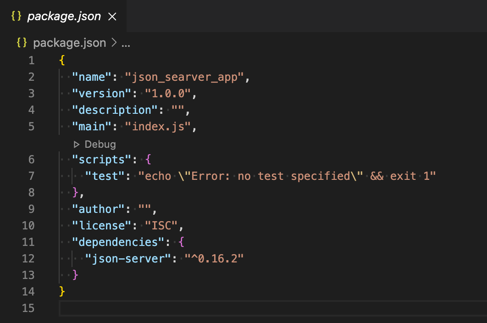This screenshot has width=487, height=323.
Task: Click the "json_searver_app" value
Action: click(184, 77)
